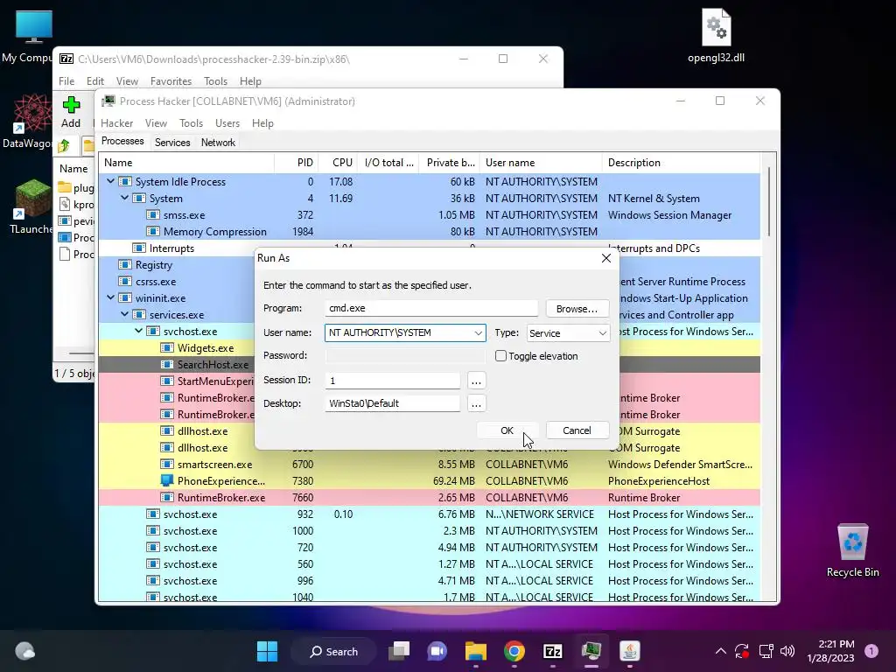Screen dimensions: 896x672
Task: Select the PhoneExperienceHost process icon
Action: click(167, 480)
